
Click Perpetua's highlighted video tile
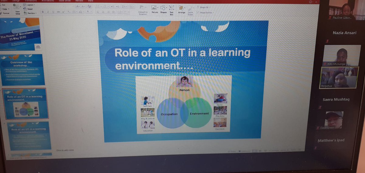click(339, 78)
